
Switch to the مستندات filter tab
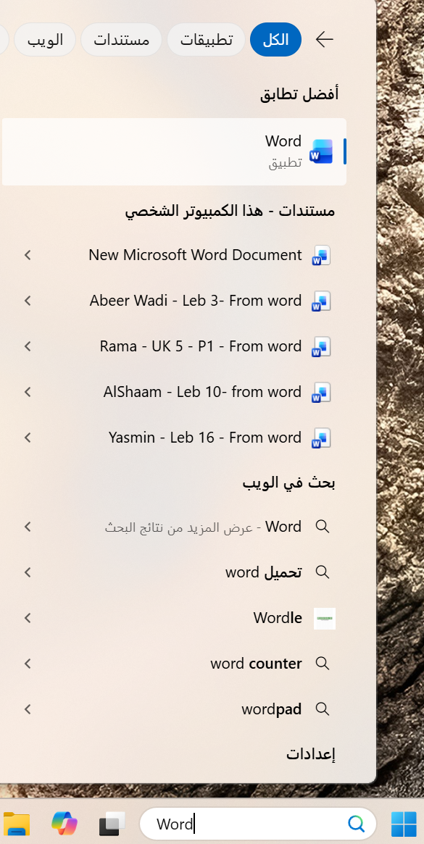[121, 39]
